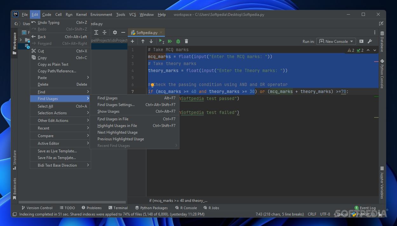The width and height of the screenshot is (397, 226).
Task: Expand the Bidi Text Base Direction submenu
Action: pyautogui.click(x=60, y=165)
